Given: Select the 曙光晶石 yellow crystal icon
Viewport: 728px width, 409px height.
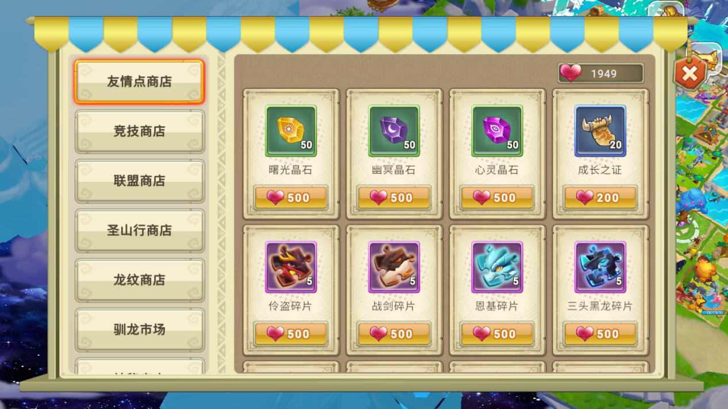Looking at the screenshot, I should 291,131.
